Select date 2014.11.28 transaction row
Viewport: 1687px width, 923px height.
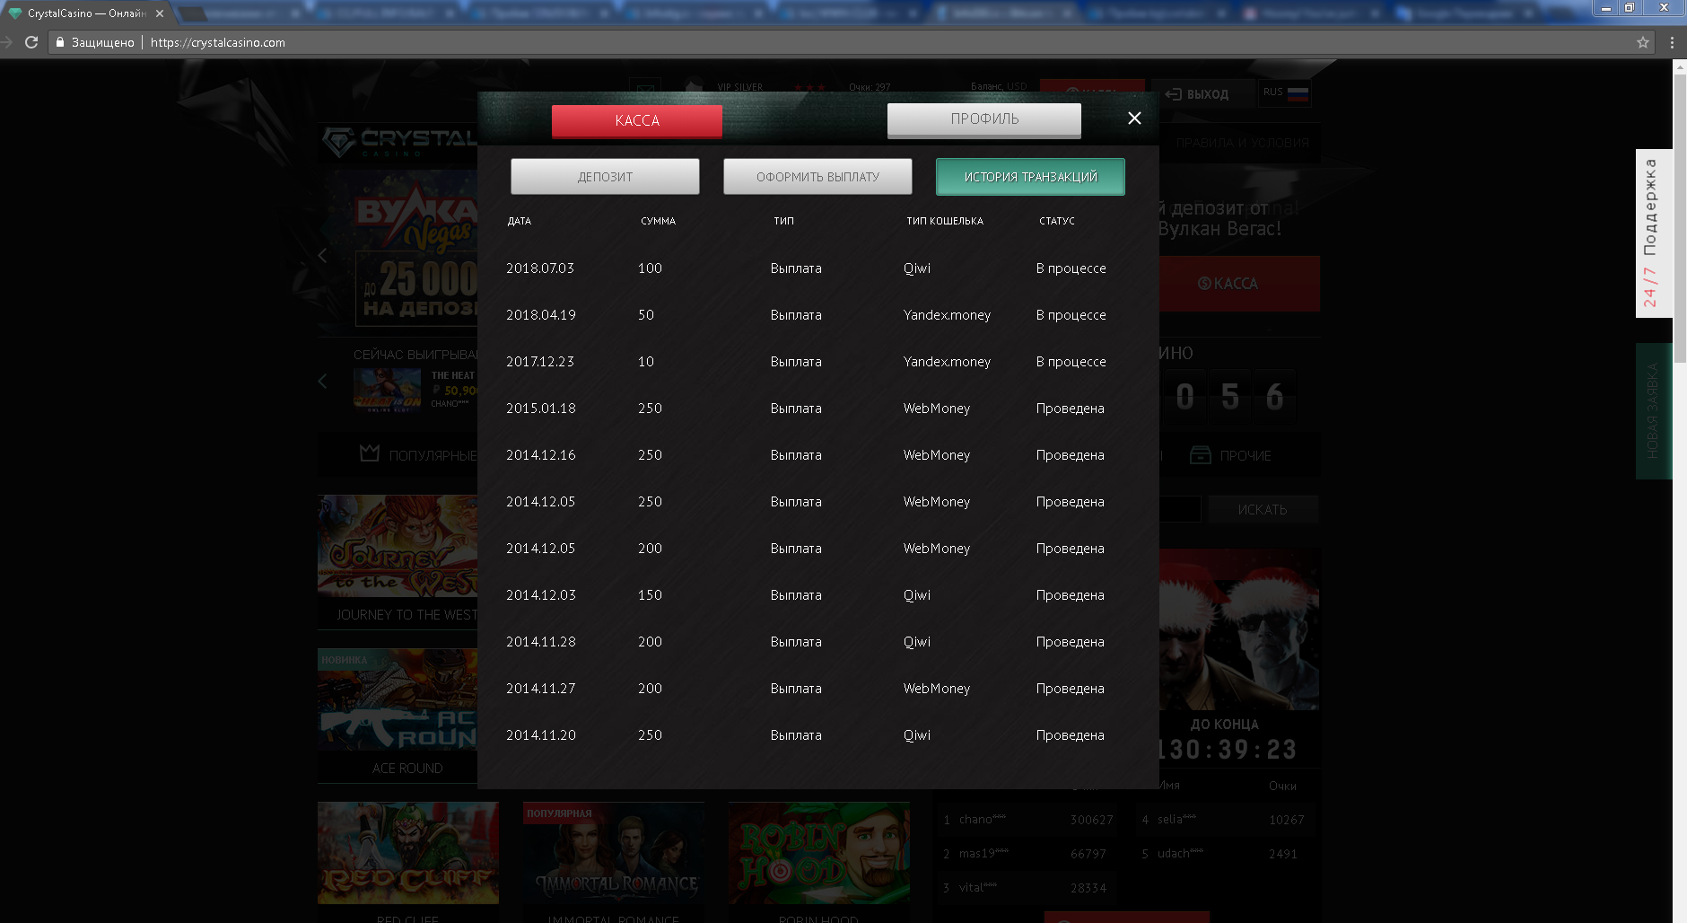(x=817, y=642)
